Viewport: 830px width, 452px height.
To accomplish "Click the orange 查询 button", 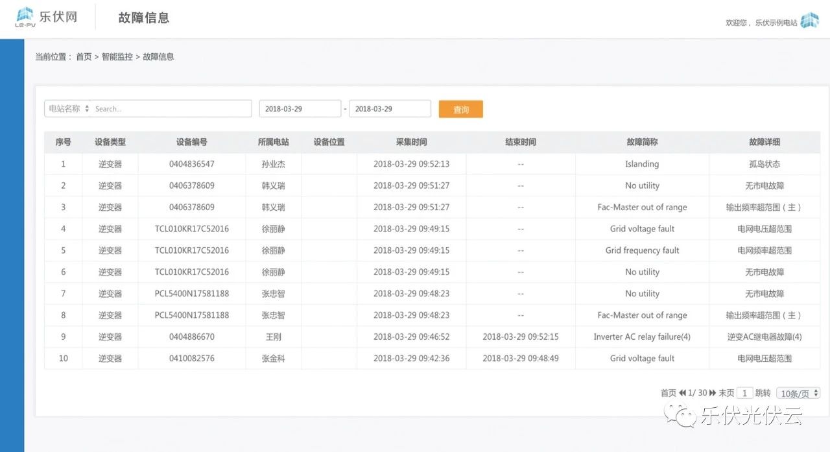I will [x=460, y=110].
